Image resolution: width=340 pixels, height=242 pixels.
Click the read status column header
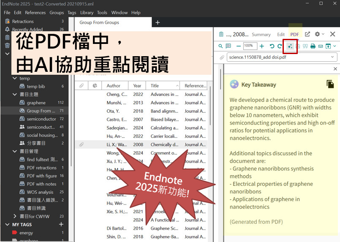coord(95,86)
